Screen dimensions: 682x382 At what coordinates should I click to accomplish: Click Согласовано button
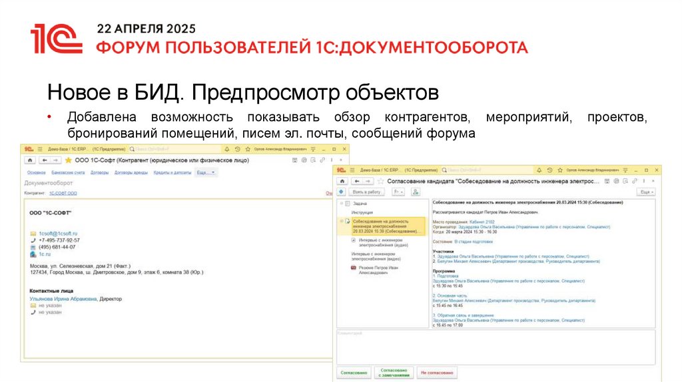[354, 373]
